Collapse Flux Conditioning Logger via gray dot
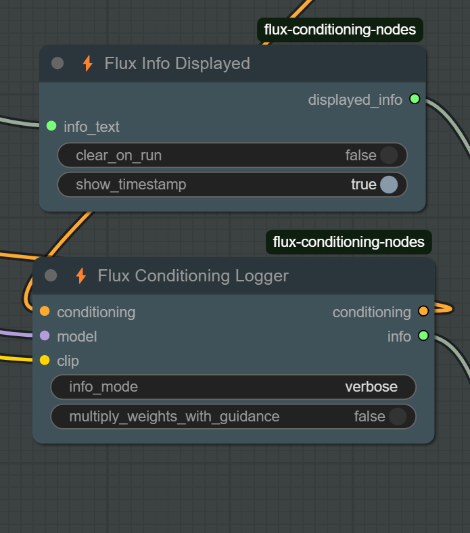This screenshot has width=470, height=533. (x=51, y=276)
